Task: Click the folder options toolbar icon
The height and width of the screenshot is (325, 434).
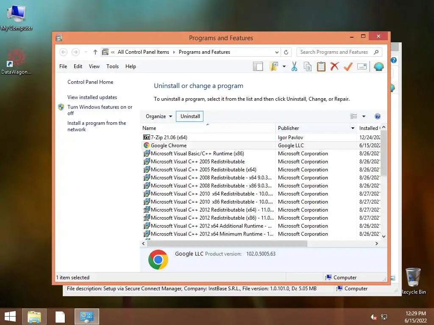Action: 274,66
